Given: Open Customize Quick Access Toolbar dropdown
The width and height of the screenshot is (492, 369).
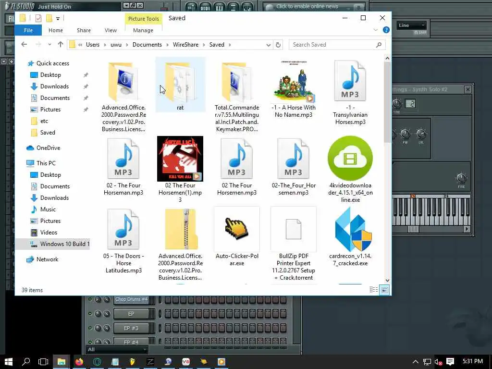Looking at the screenshot, I should pyautogui.click(x=58, y=19).
